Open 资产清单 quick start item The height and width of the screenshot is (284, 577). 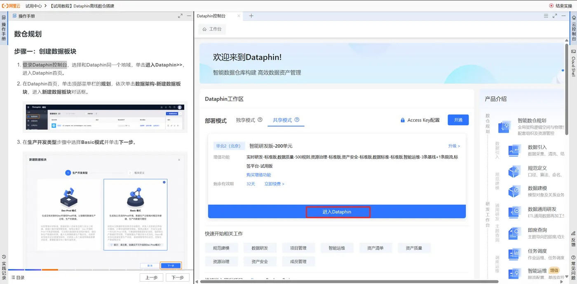[375, 248]
